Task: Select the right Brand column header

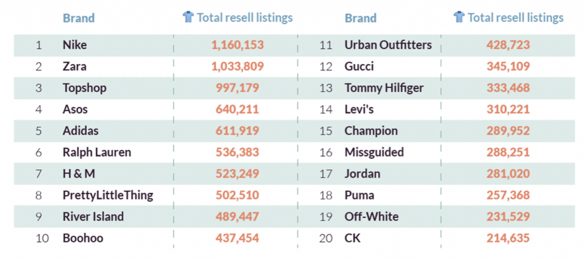Action: [360, 18]
